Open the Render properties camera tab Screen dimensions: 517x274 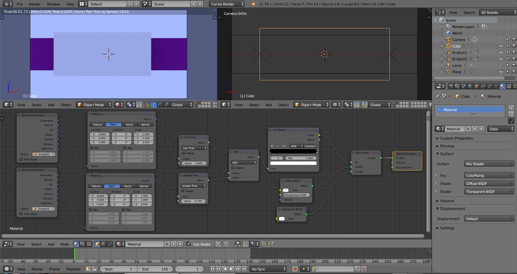coord(451,86)
